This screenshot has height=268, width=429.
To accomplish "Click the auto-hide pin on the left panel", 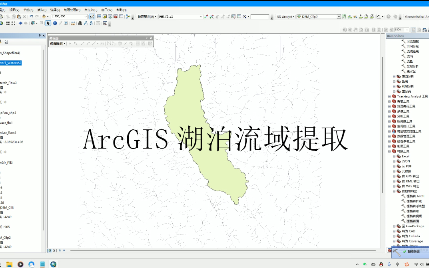I will click(x=40, y=36).
